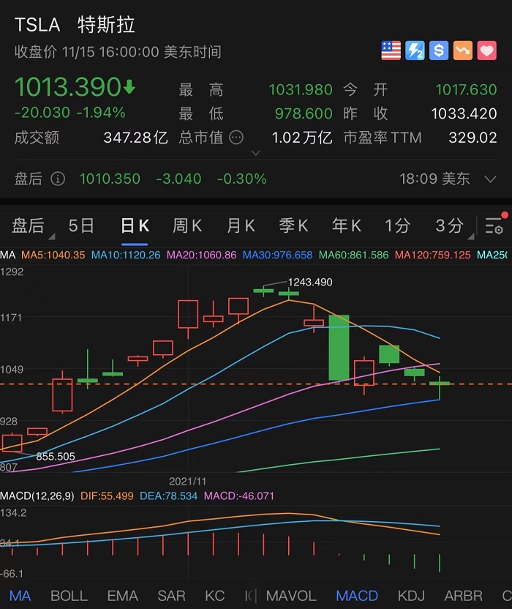Tap the MACD(12,26,9) parameter label

click(x=37, y=496)
